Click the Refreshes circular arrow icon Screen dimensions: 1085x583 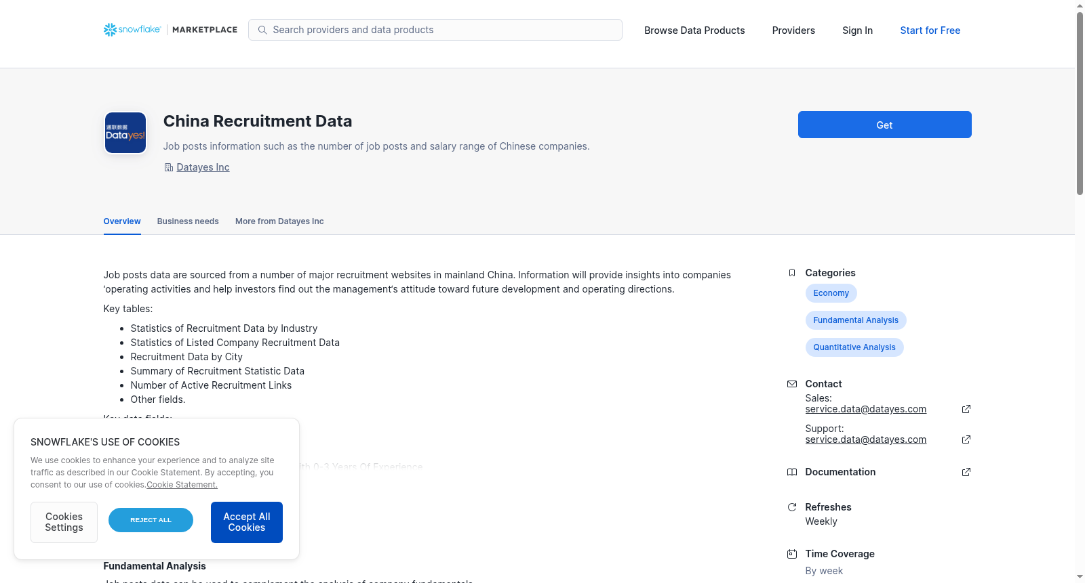click(x=791, y=507)
